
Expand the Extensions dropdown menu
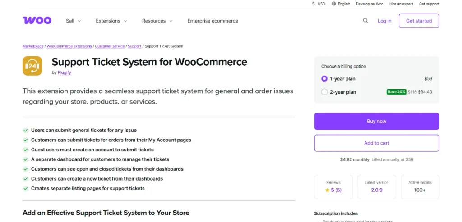pos(111,21)
